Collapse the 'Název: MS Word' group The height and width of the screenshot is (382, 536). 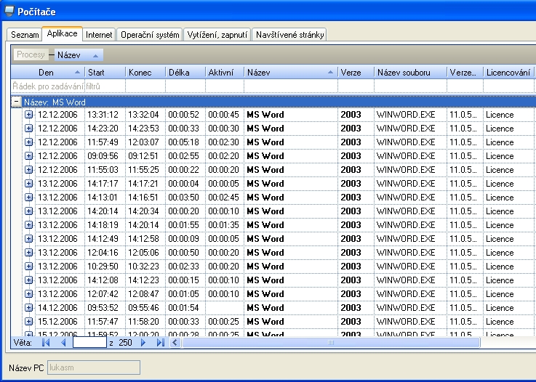point(16,102)
